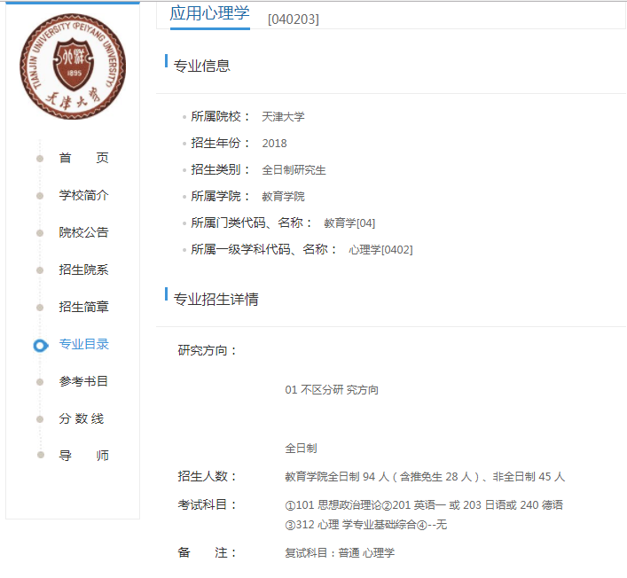Click the 招生类别： label
This screenshot has width=627, height=578.
click(x=221, y=169)
